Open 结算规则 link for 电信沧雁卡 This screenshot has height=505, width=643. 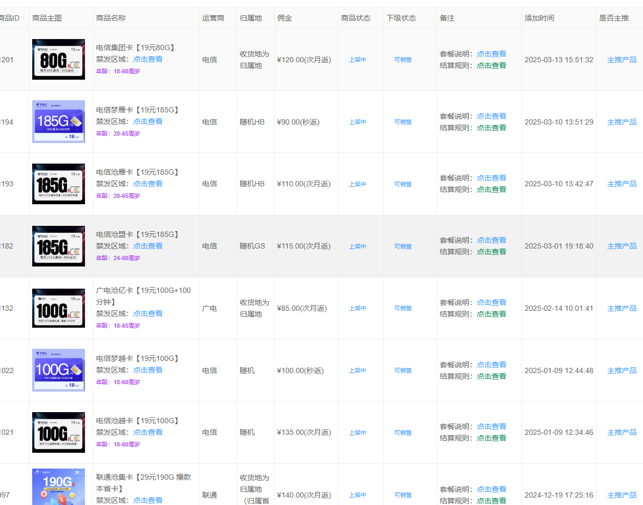pos(491,189)
